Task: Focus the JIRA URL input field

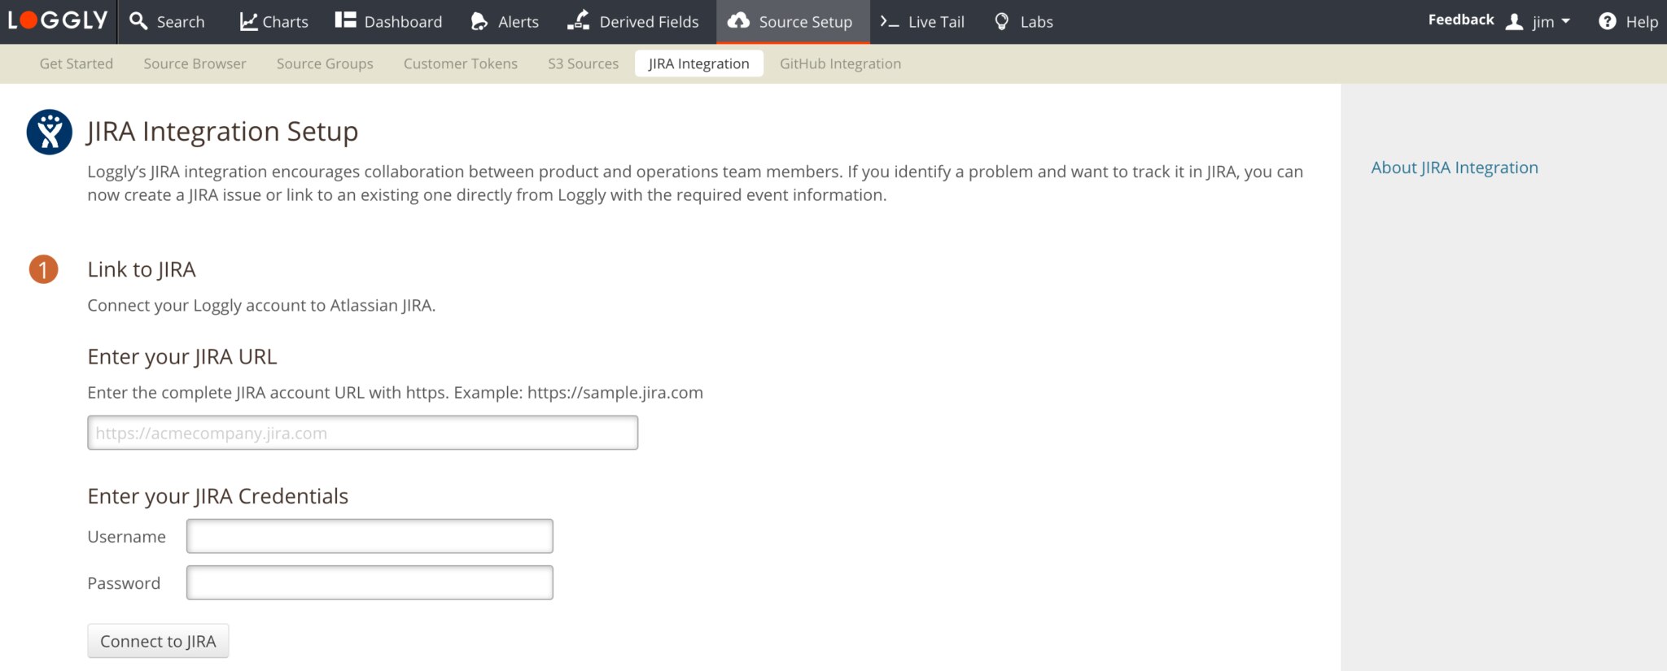Action: 362,433
